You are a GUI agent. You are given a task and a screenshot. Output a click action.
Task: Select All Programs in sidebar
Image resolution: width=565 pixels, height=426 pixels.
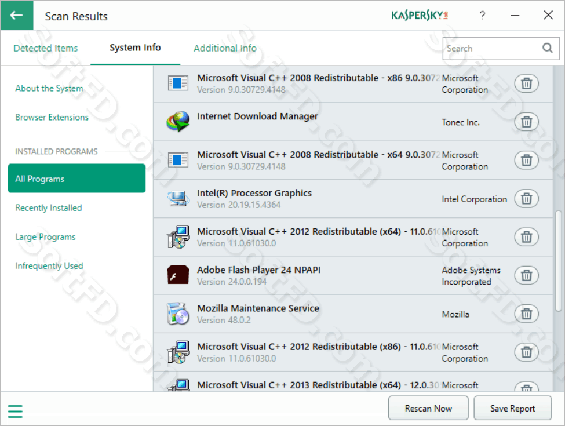(76, 179)
